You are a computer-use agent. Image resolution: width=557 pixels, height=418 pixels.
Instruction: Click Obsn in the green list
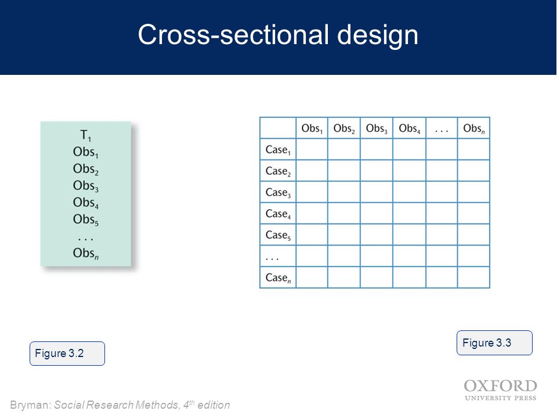(86, 253)
